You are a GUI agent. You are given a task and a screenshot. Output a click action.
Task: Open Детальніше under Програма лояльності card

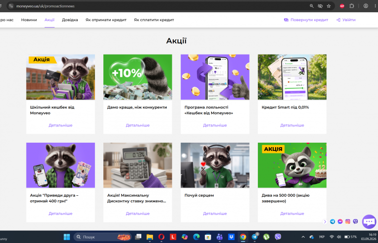click(x=215, y=125)
